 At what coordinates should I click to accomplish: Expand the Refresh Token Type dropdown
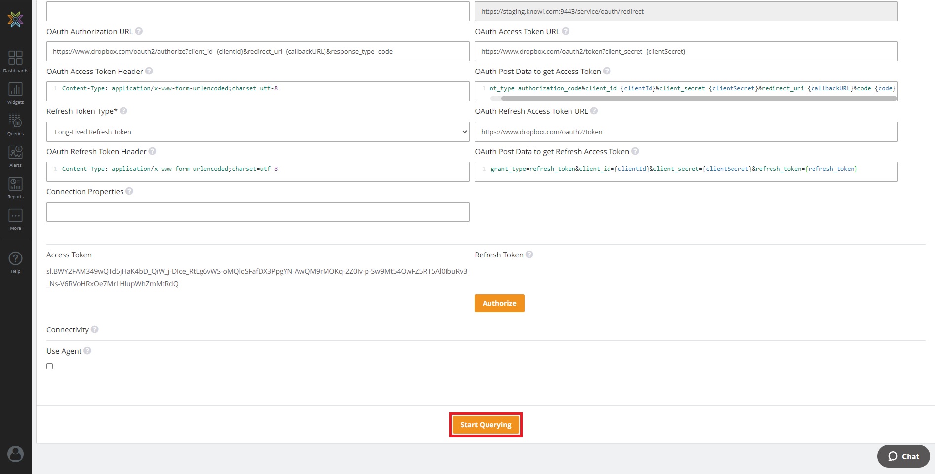pos(257,132)
